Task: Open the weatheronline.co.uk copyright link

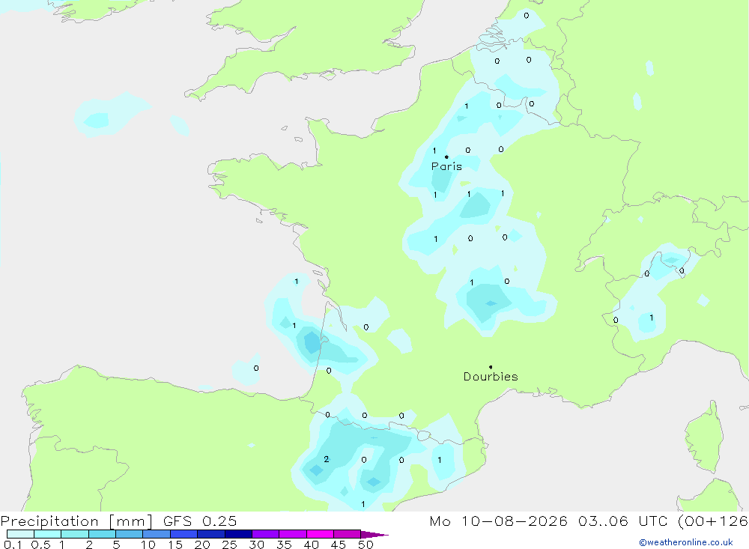Action: coord(686,542)
